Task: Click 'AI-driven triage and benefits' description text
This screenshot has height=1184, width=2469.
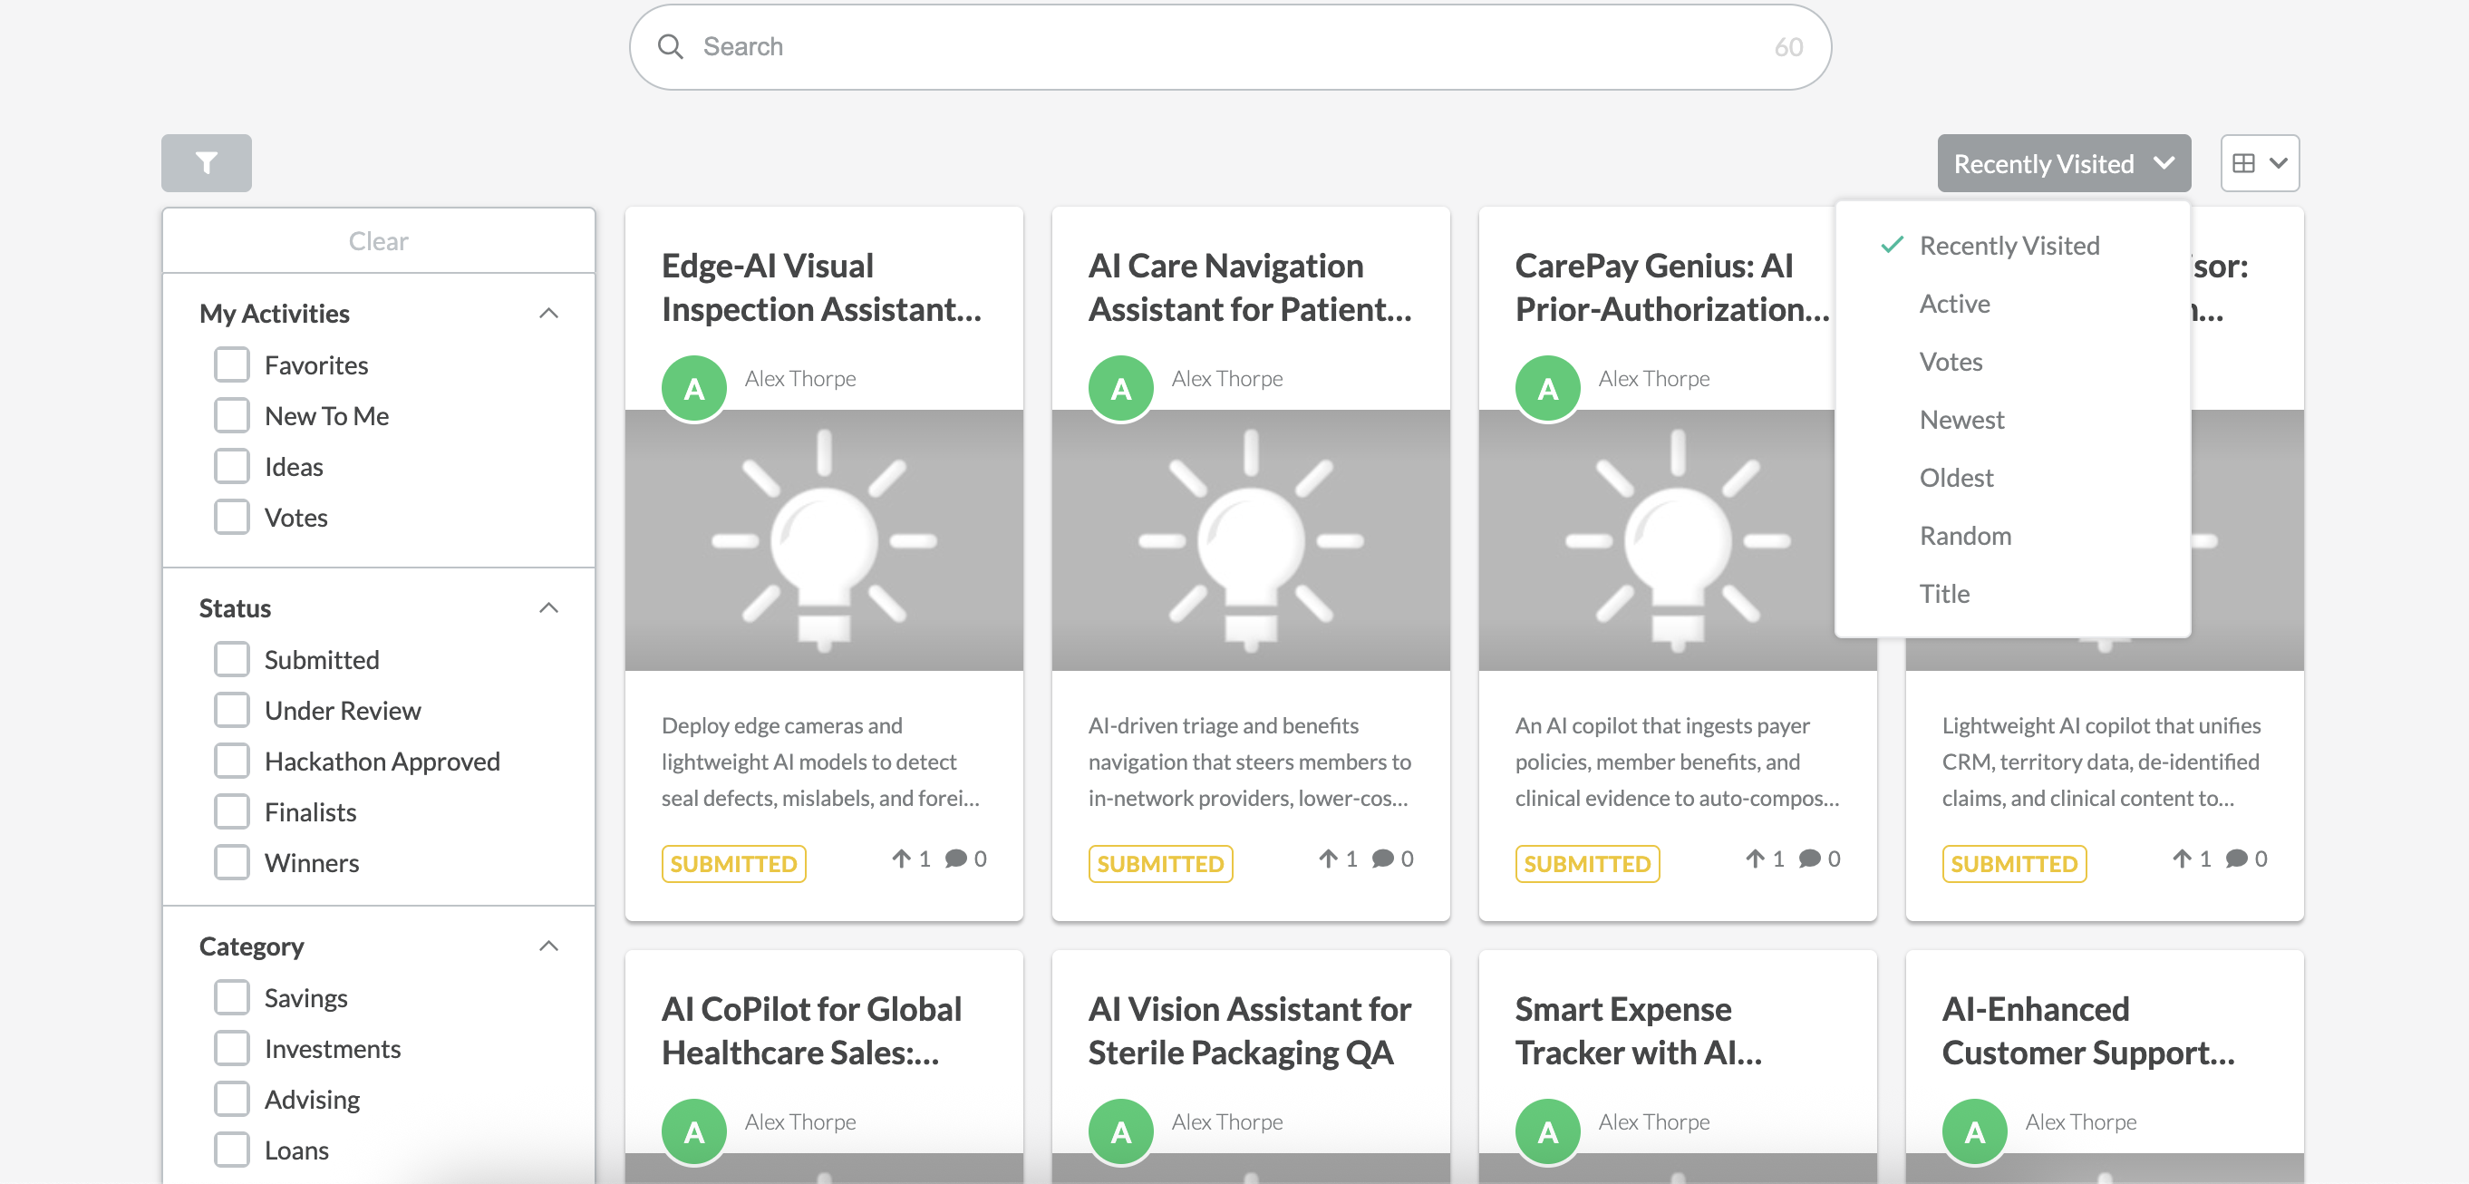Action: coord(1223,726)
